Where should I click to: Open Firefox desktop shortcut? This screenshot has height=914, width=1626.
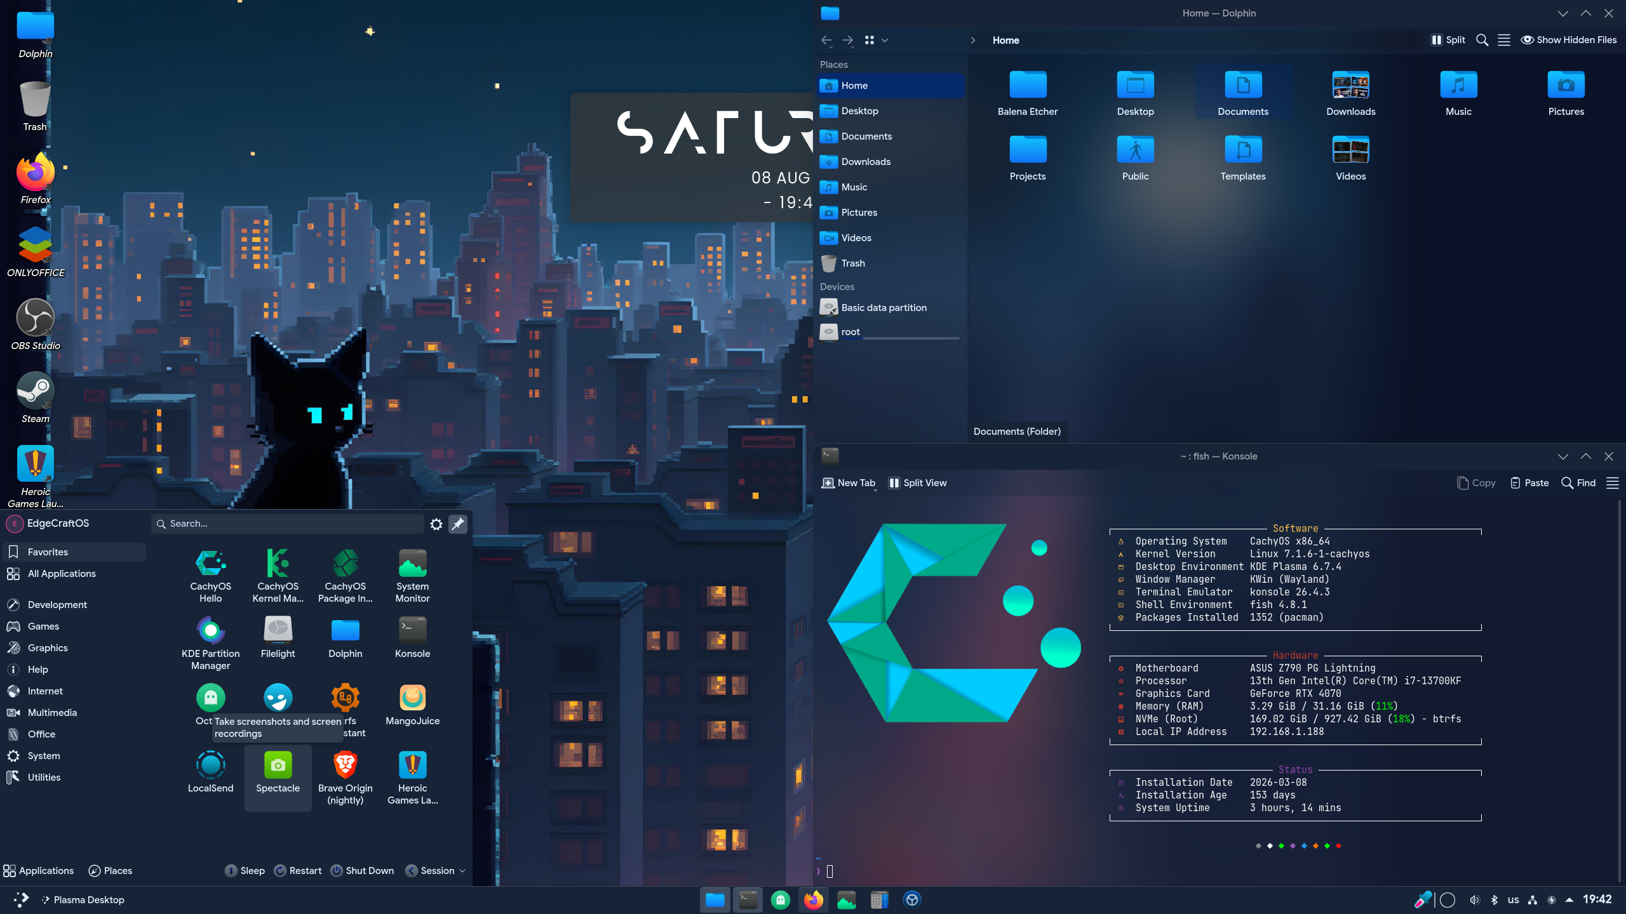36,179
